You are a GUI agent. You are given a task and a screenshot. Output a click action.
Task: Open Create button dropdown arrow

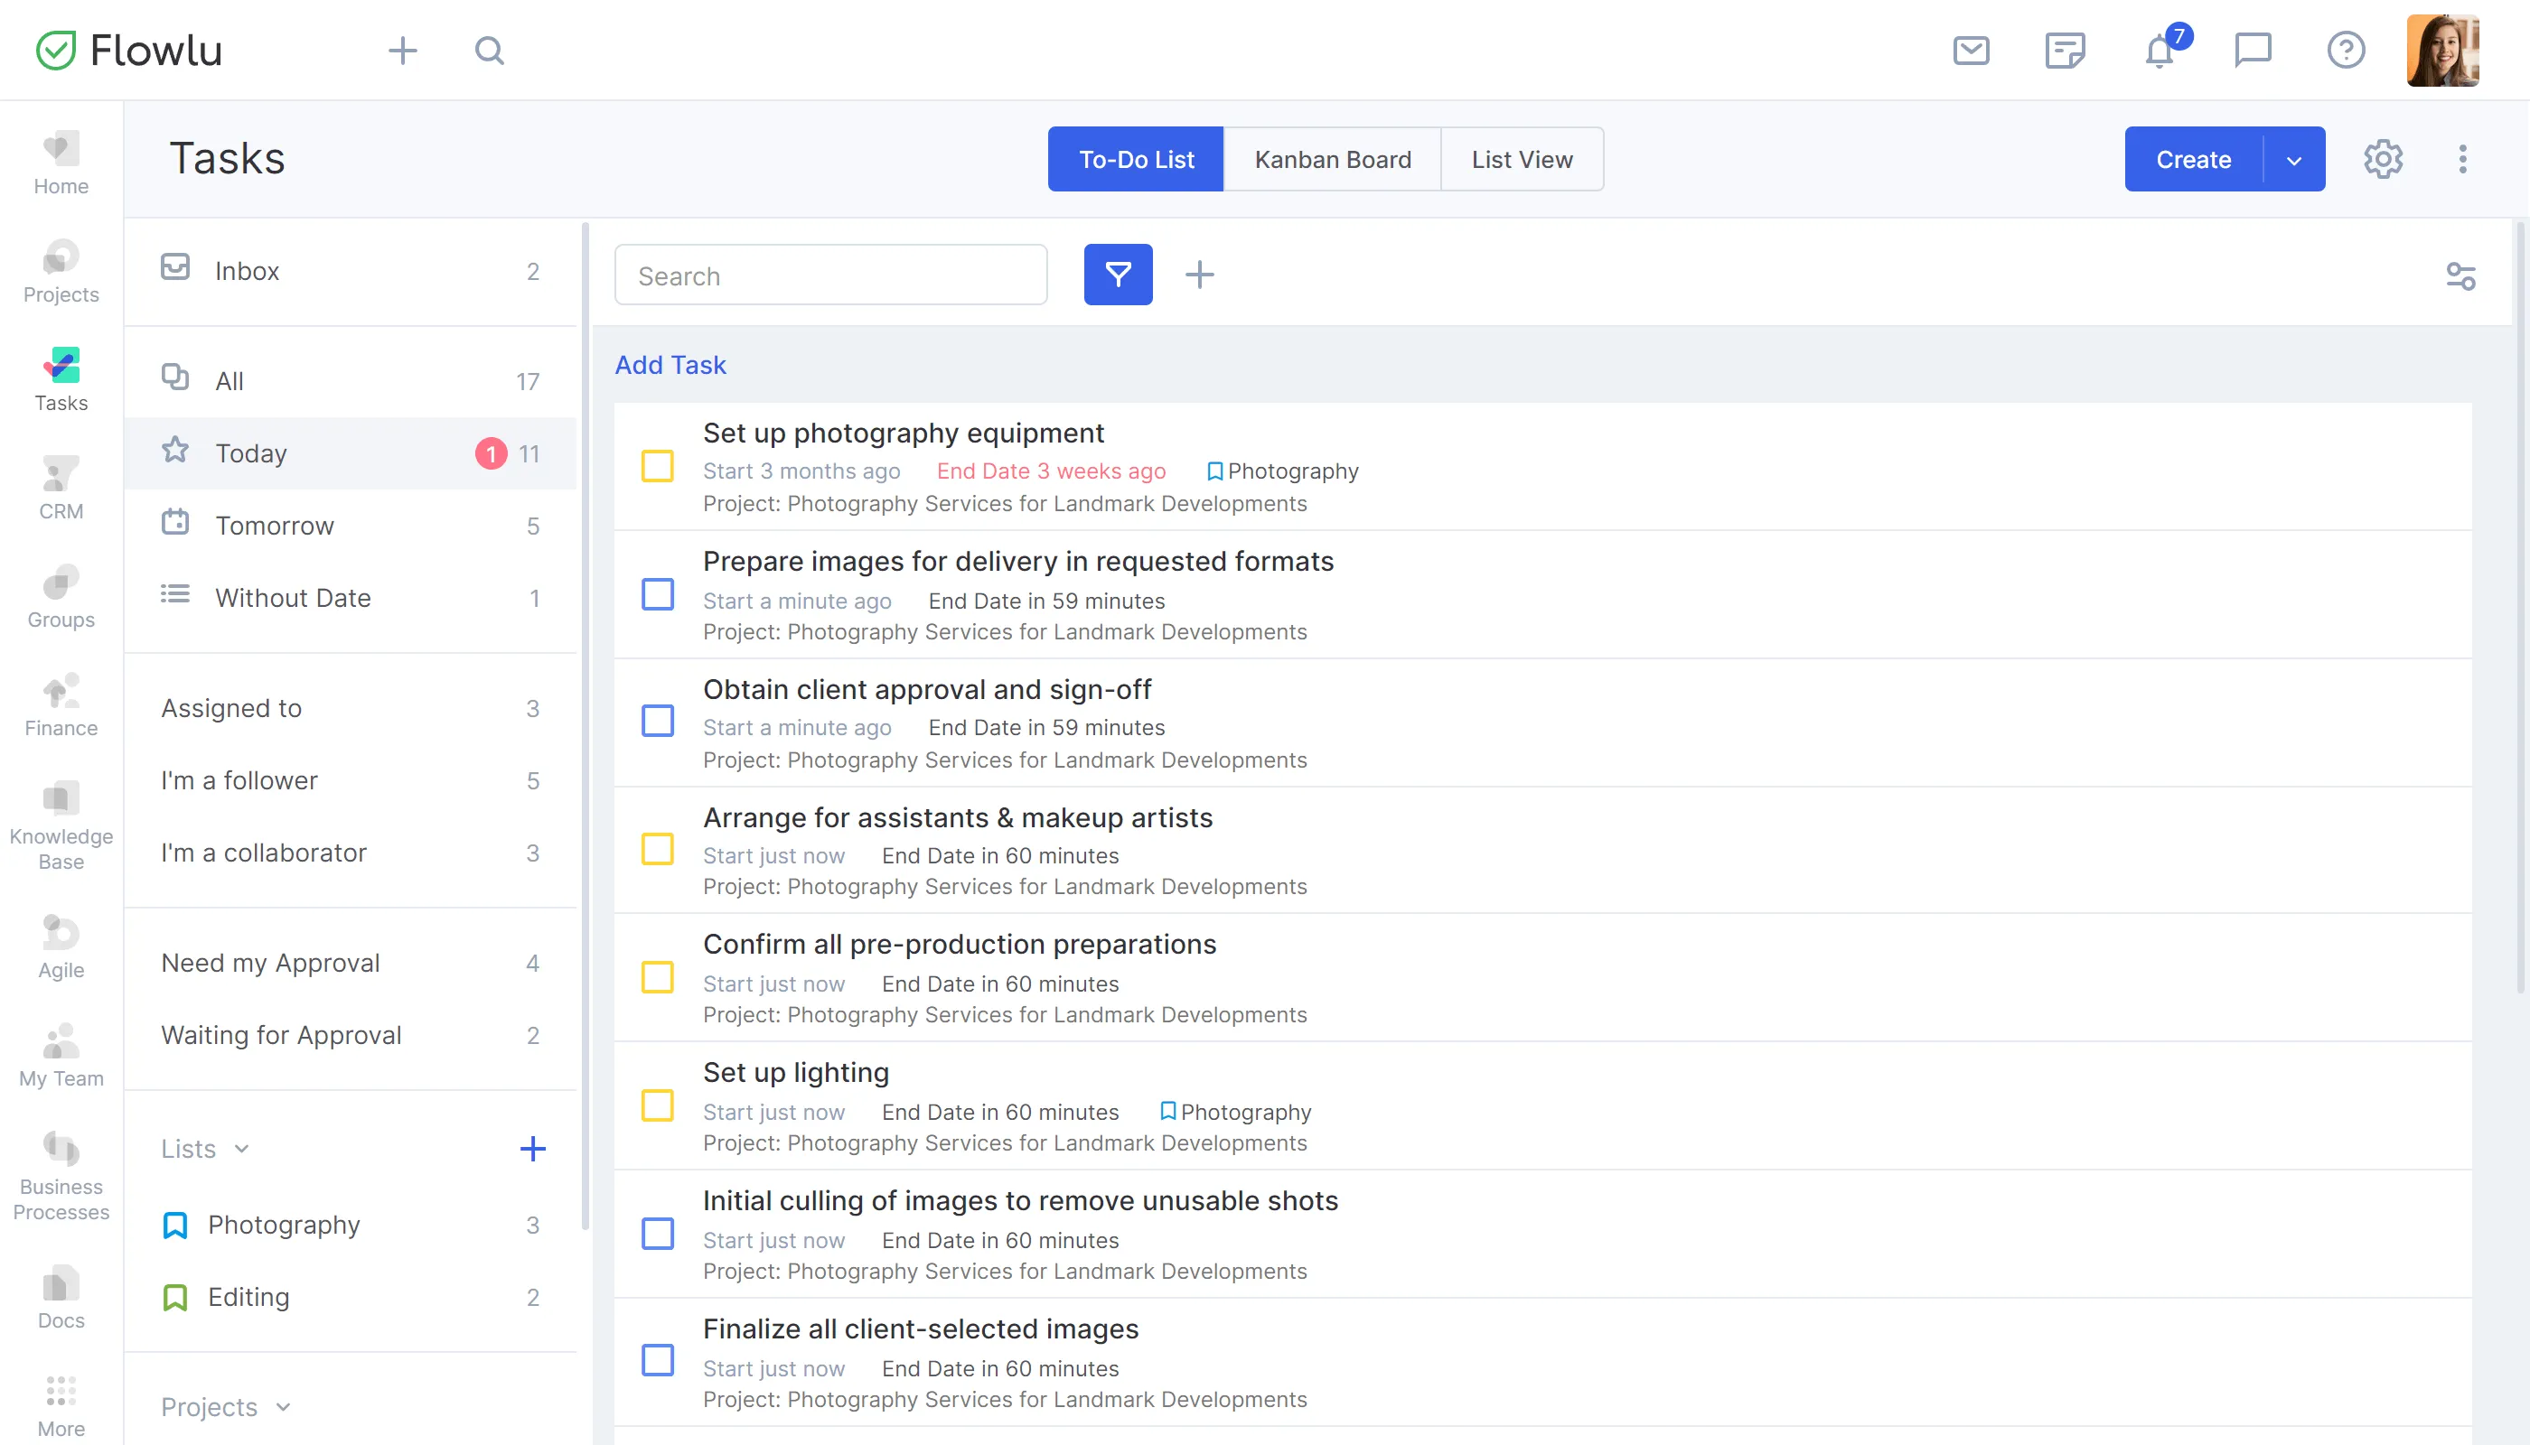(2293, 160)
